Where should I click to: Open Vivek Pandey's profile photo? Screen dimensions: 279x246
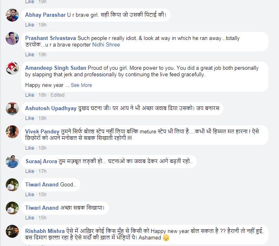point(12,132)
